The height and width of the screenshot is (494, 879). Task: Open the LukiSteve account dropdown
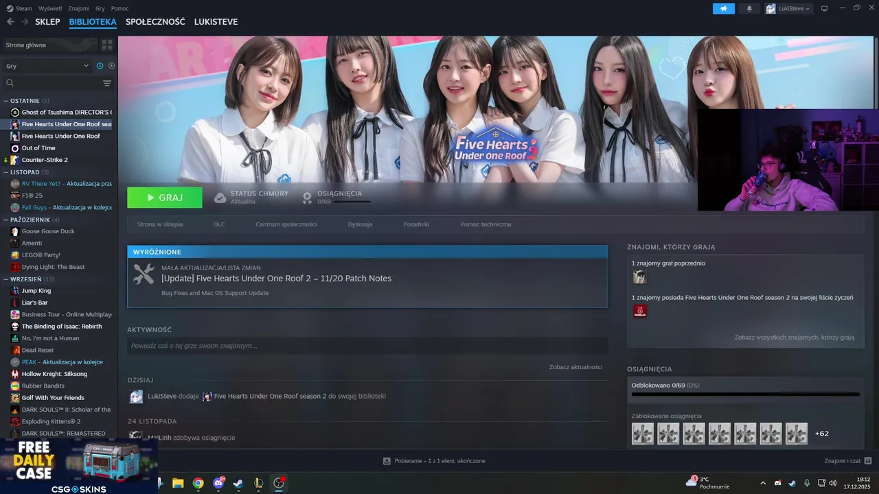(788, 8)
